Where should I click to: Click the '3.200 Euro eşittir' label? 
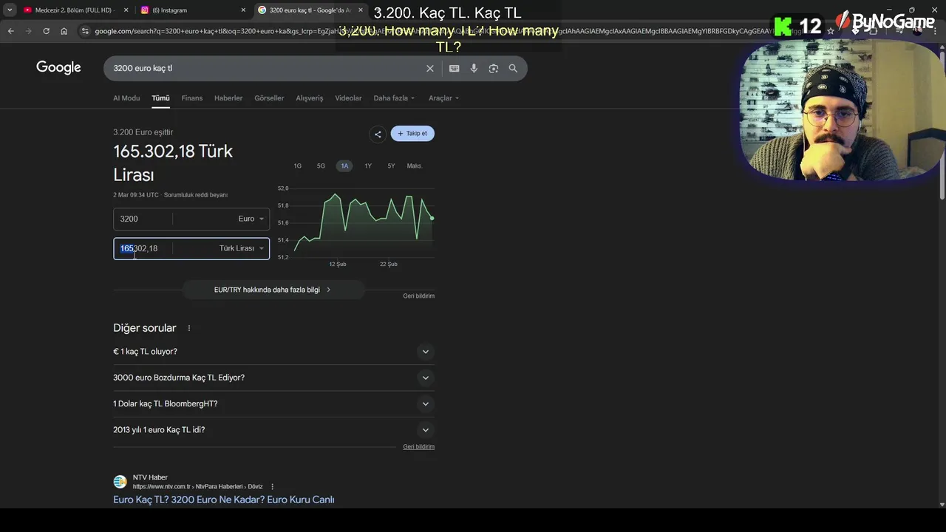point(143,132)
